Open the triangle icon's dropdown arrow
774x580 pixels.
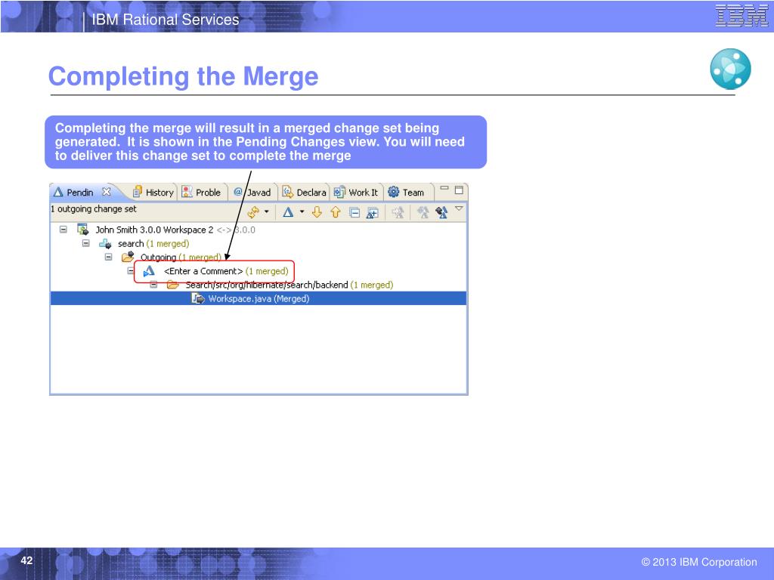[302, 212]
